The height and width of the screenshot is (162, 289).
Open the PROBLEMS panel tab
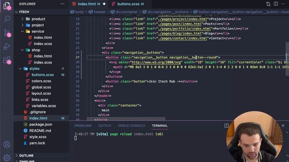click(x=83, y=126)
